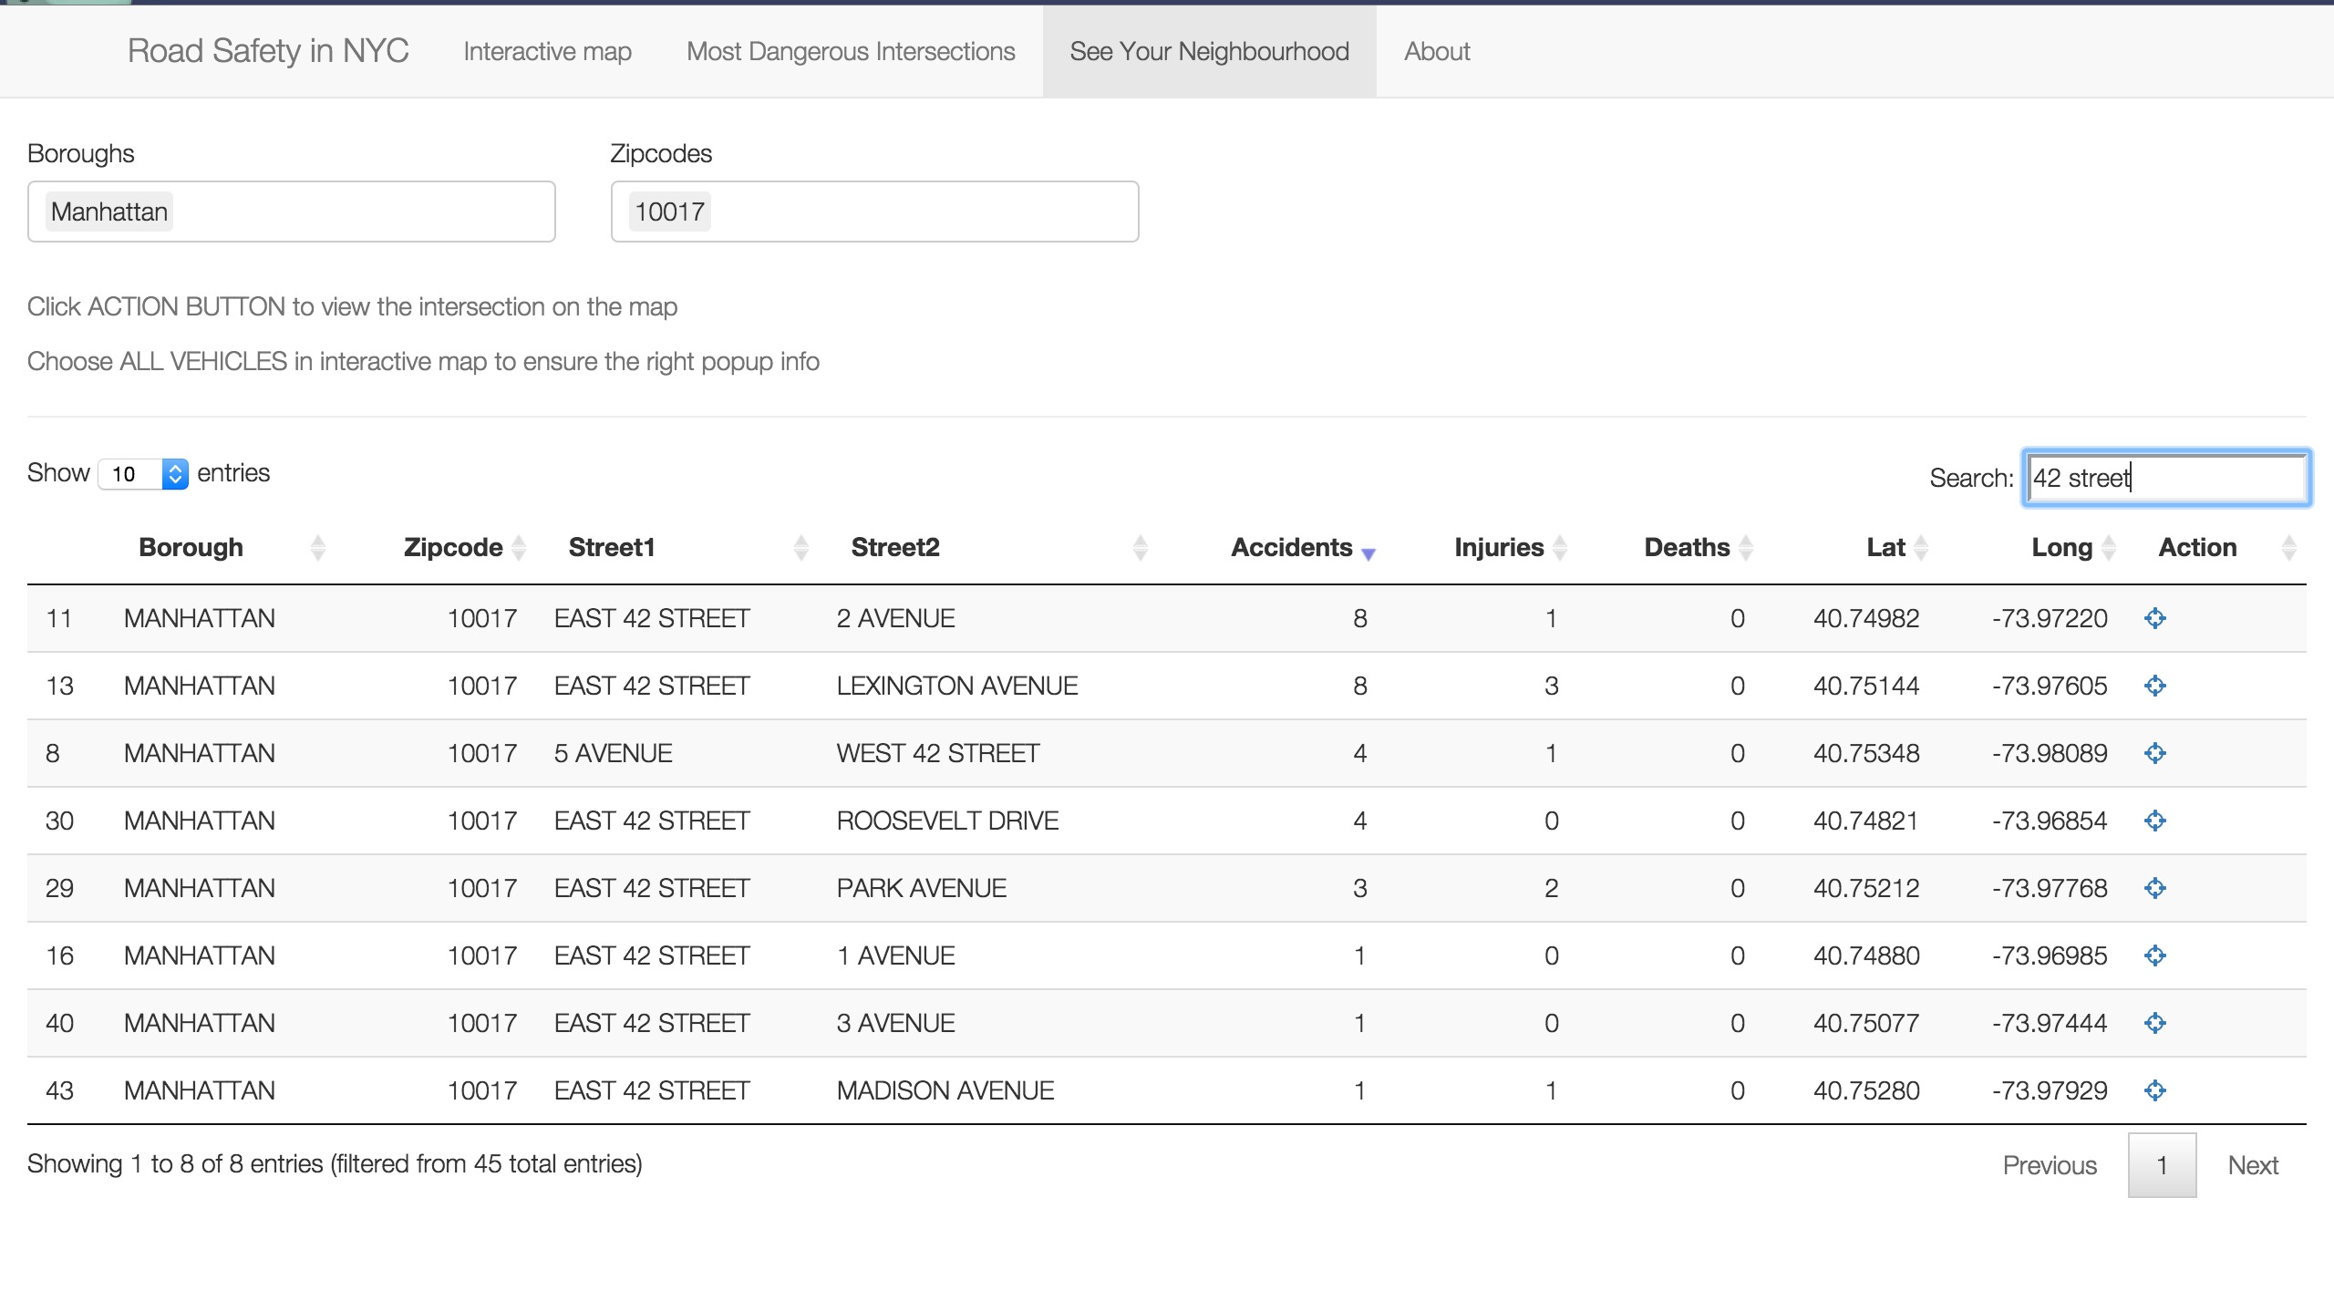2334x1291 pixels.
Task: Open the Boroughs selection box
Action: tap(292, 212)
